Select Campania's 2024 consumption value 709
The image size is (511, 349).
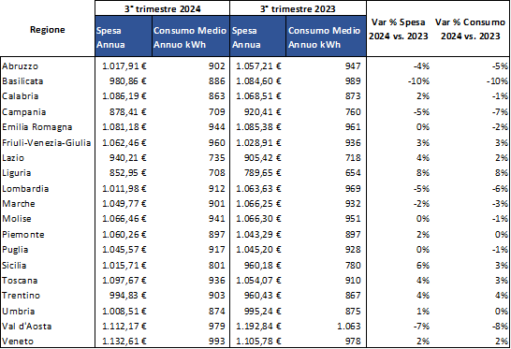coord(217,112)
